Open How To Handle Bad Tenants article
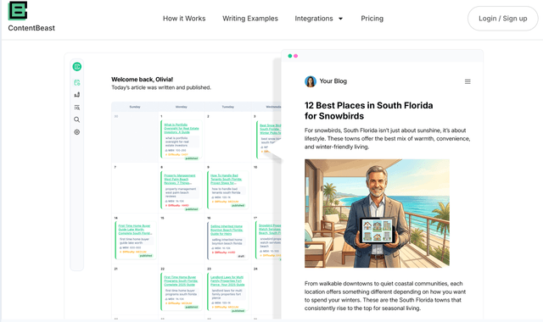The height and width of the screenshot is (322, 543). pyautogui.click(x=226, y=179)
